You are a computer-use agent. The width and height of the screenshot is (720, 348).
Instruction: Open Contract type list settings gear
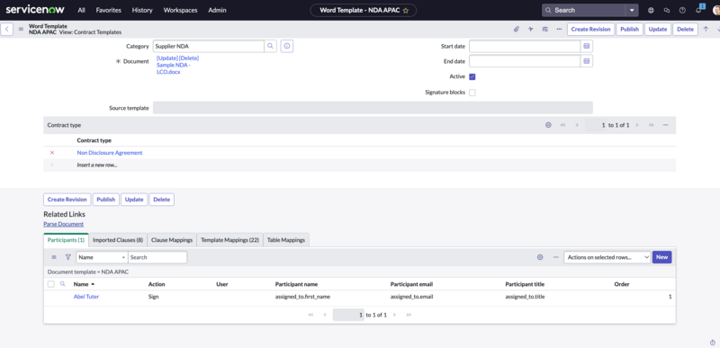[548, 125]
